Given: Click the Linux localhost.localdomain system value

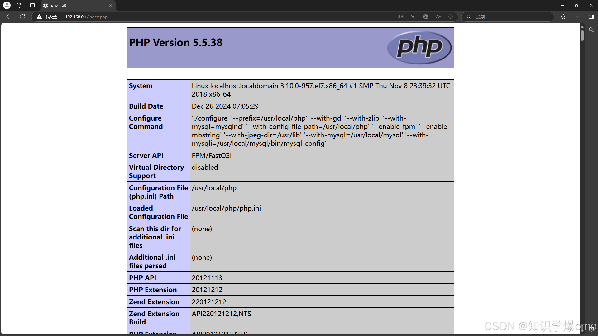Looking at the screenshot, I should tap(321, 90).
